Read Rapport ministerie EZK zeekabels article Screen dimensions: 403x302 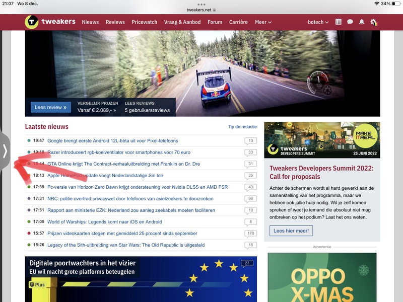click(131, 210)
